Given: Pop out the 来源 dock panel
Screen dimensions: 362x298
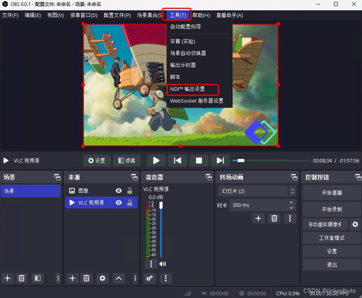Looking at the screenshot, I should tap(135, 177).
